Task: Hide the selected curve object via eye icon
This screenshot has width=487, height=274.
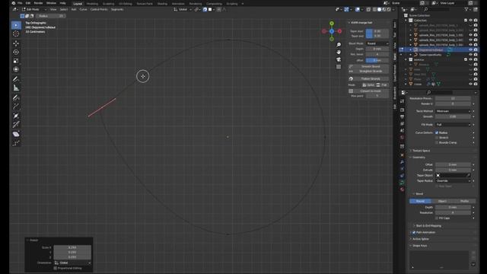Action: [470, 49]
